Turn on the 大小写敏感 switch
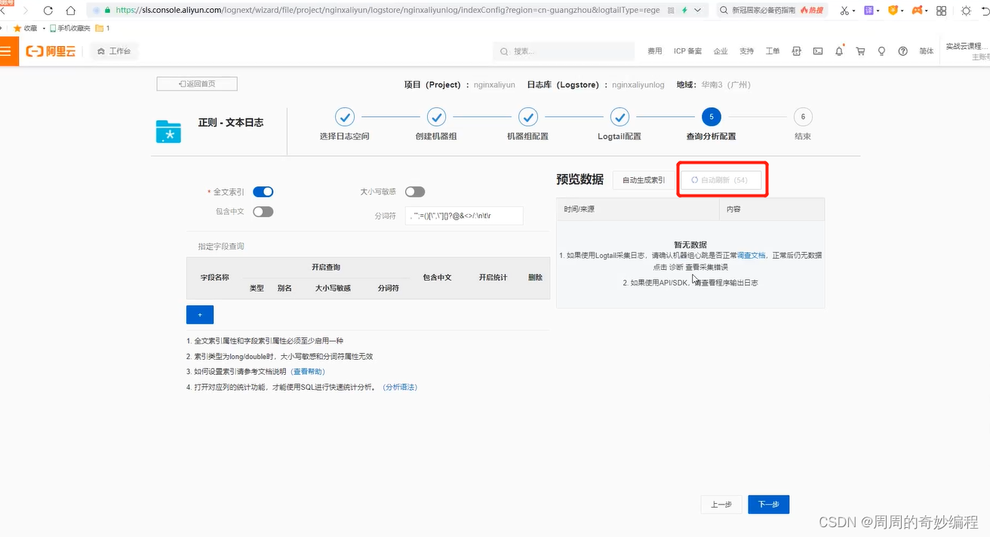 coord(414,192)
